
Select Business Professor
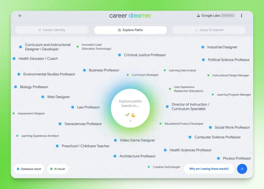tap(101, 70)
